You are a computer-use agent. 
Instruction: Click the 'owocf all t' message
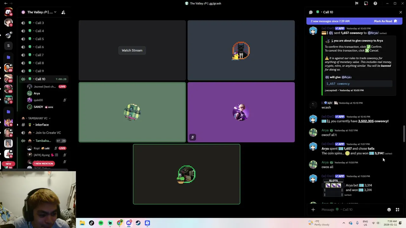click(x=329, y=135)
